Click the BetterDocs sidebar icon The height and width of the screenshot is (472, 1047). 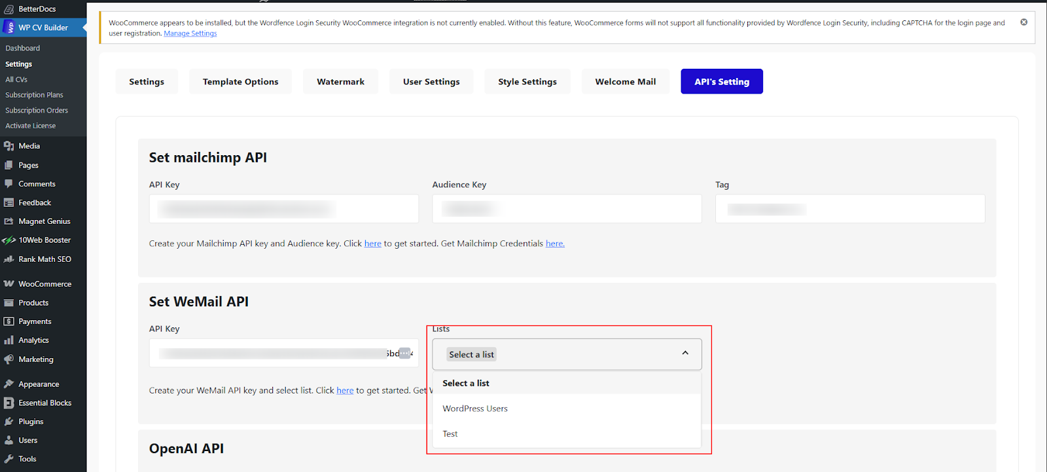point(9,9)
